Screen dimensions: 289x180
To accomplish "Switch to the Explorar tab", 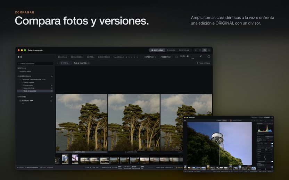I will (157, 50).
